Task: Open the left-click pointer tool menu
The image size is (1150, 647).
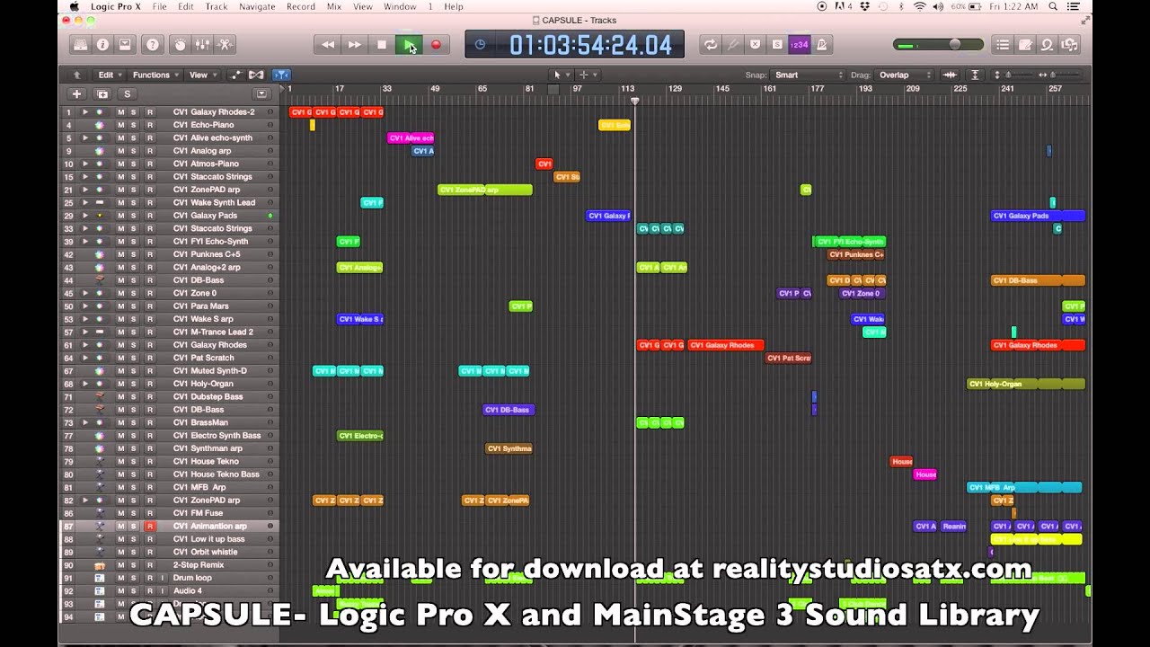Action: pos(560,75)
